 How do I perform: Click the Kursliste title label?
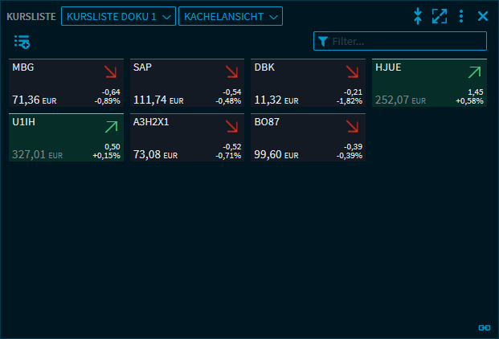click(x=31, y=16)
